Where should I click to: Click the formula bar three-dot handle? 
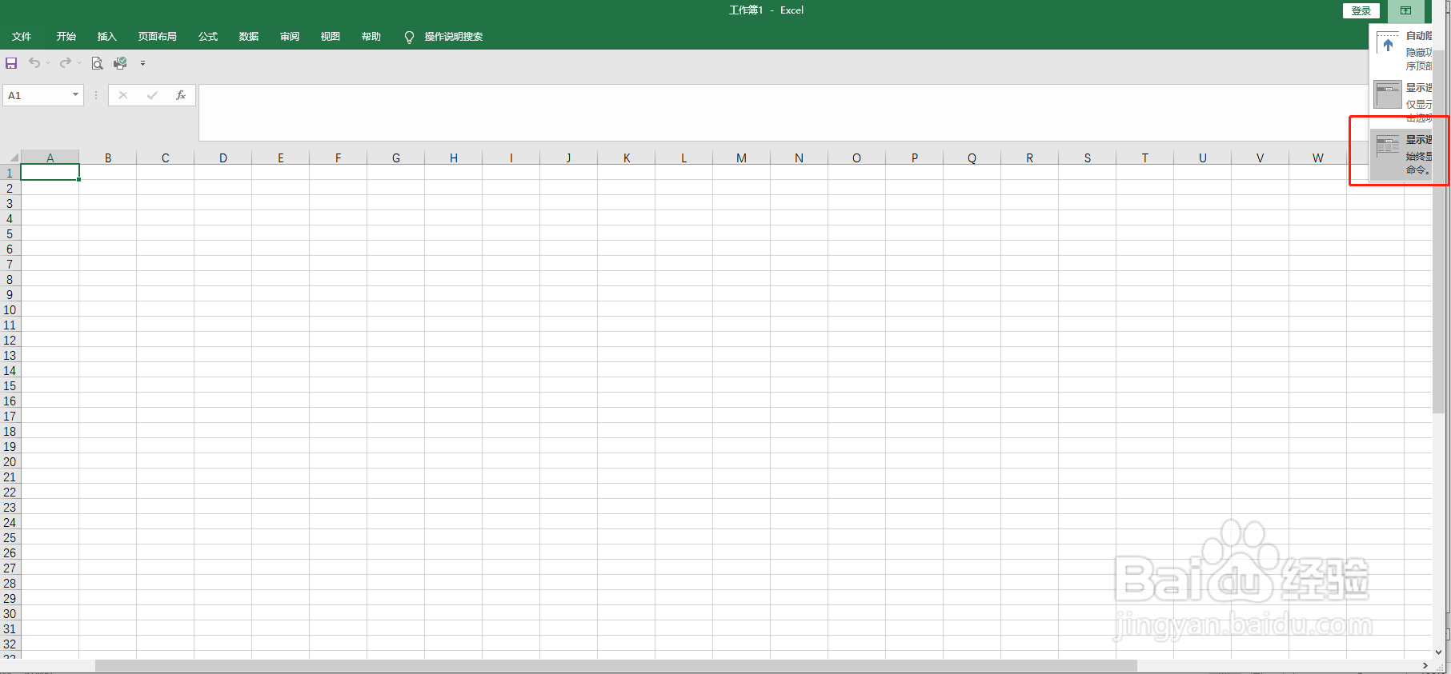[x=96, y=95]
